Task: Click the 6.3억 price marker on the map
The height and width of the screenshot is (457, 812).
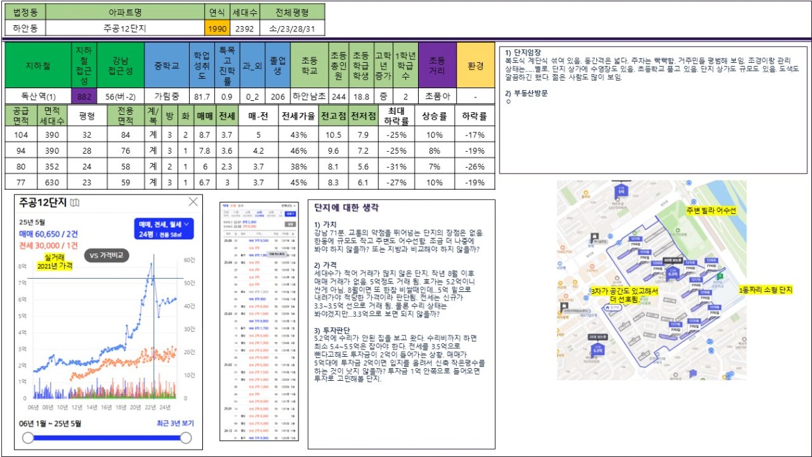Action: 672,273
